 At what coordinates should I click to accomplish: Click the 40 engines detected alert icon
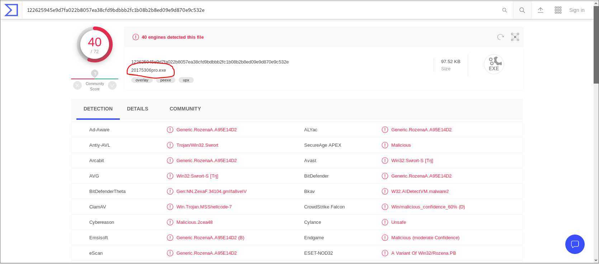[x=136, y=37]
